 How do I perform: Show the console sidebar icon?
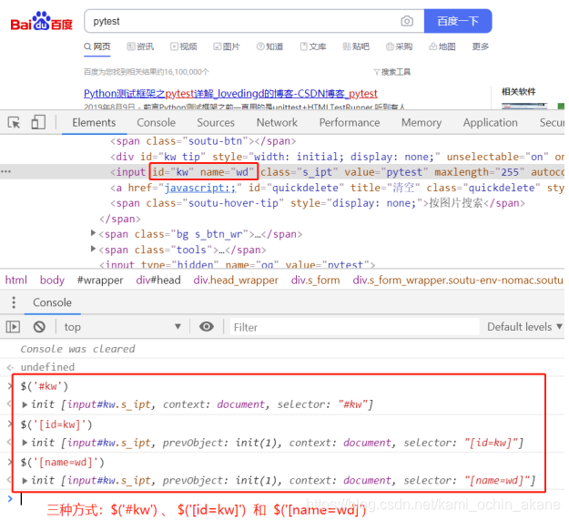[x=13, y=327]
